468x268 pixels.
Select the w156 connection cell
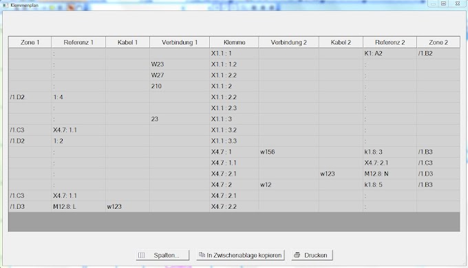pyautogui.click(x=288, y=152)
